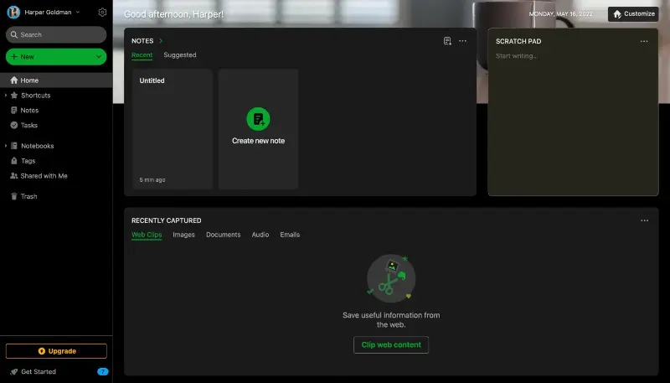Select the Audio tab
Viewport: 670px width, 383px height.
click(x=260, y=235)
